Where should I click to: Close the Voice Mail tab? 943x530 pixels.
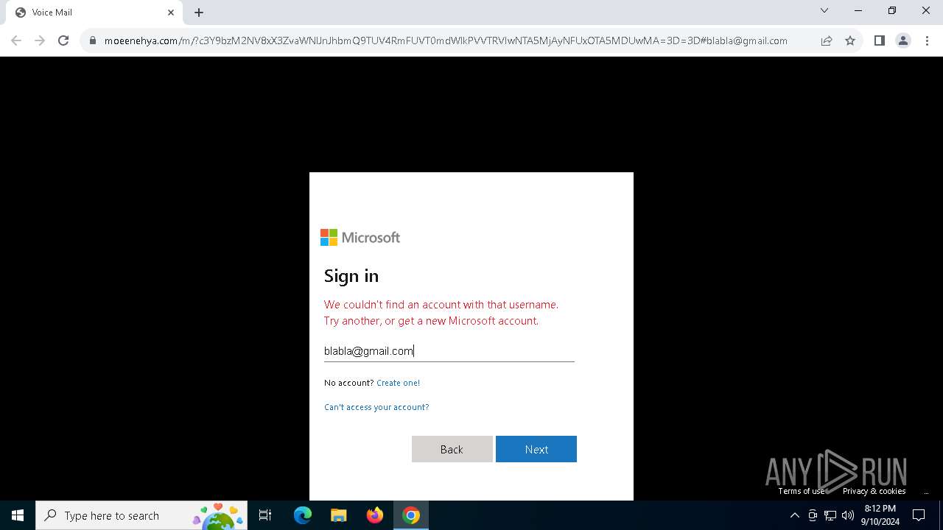(171, 13)
